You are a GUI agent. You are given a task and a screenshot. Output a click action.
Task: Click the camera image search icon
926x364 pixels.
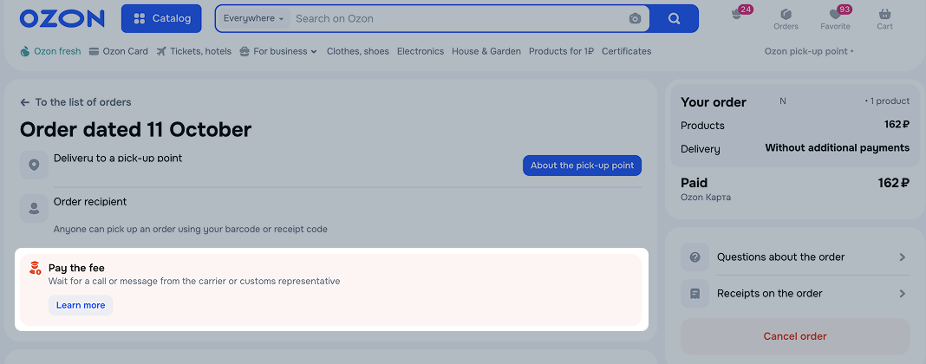[x=635, y=18]
